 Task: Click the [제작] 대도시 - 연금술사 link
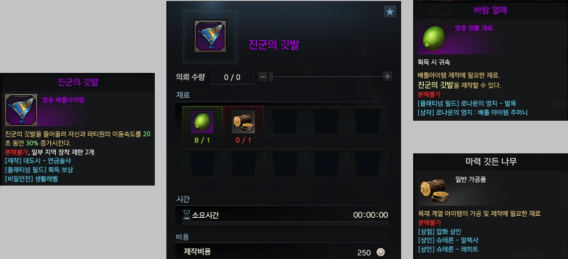(38, 160)
